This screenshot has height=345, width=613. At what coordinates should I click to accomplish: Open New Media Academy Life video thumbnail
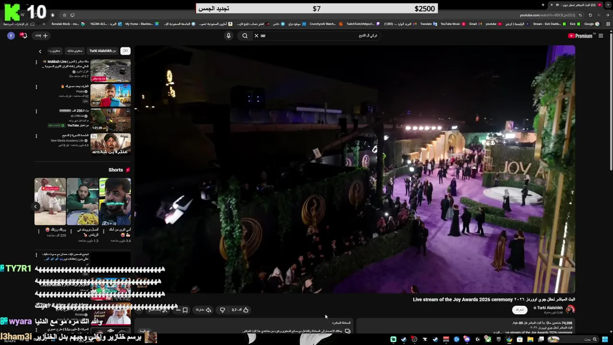pyautogui.click(x=111, y=144)
